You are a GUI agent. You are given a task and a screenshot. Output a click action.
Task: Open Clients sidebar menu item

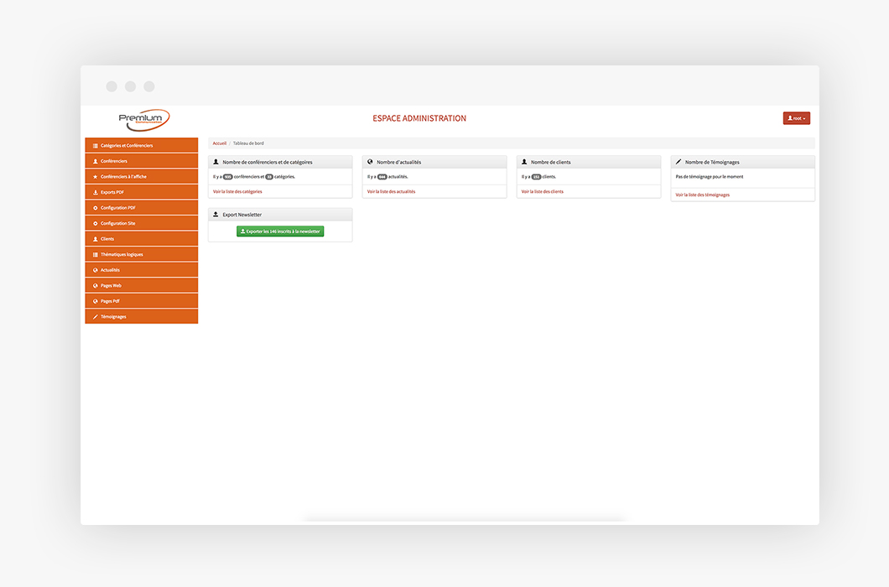click(142, 239)
